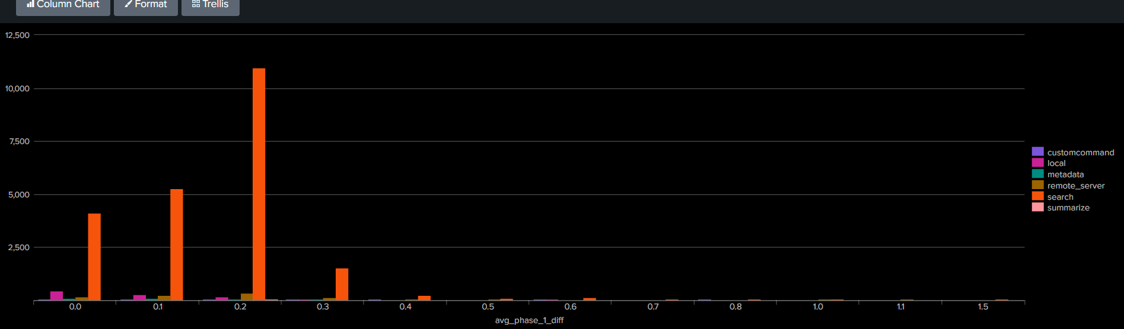Click the 5,000 y-axis label
Screen dimensions: 1124x329
point(19,194)
